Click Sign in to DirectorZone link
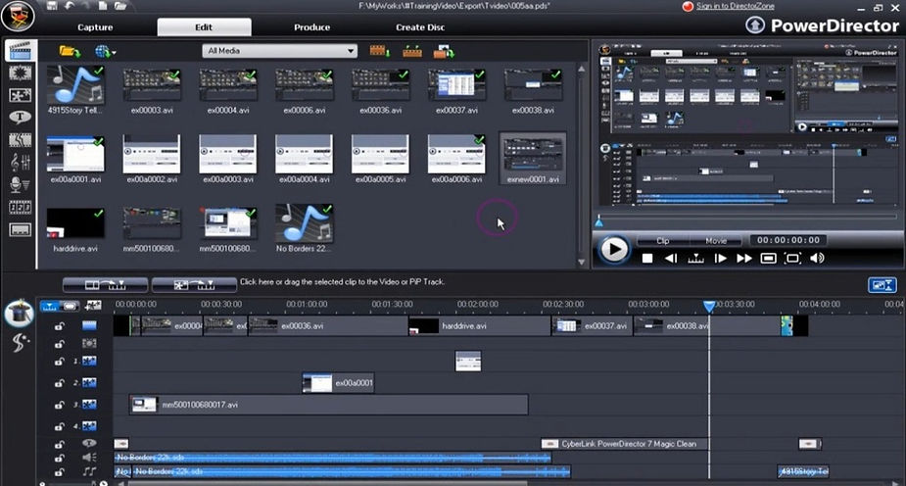 point(735,6)
